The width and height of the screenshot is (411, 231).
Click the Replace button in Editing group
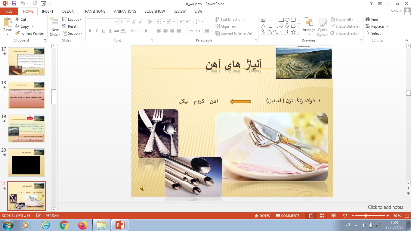coord(377,26)
